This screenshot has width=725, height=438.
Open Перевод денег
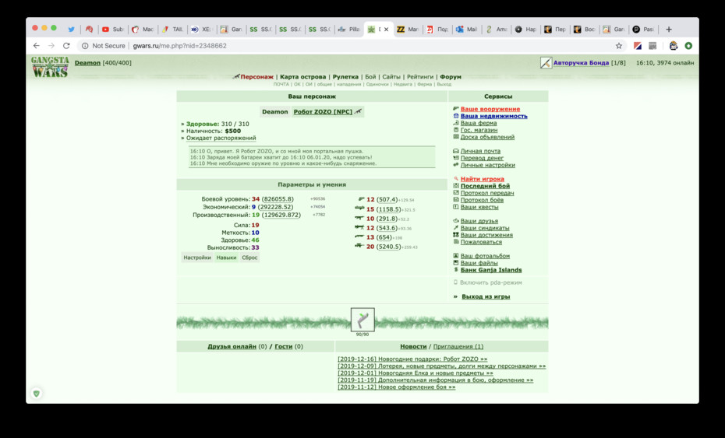tap(482, 158)
